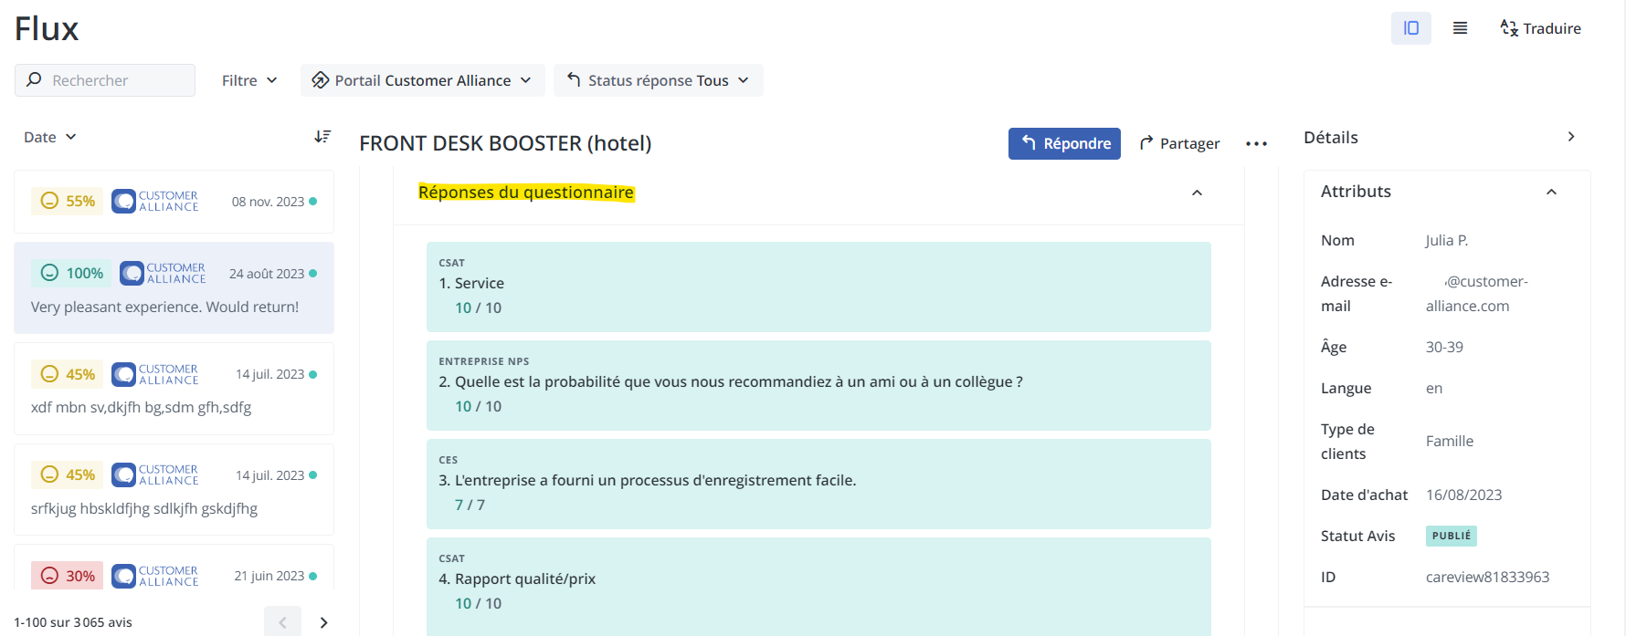Viewport: 1626px width, 636px height.
Task: Click Customer Alliance logo on 55% review
Action: click(155, 202)
